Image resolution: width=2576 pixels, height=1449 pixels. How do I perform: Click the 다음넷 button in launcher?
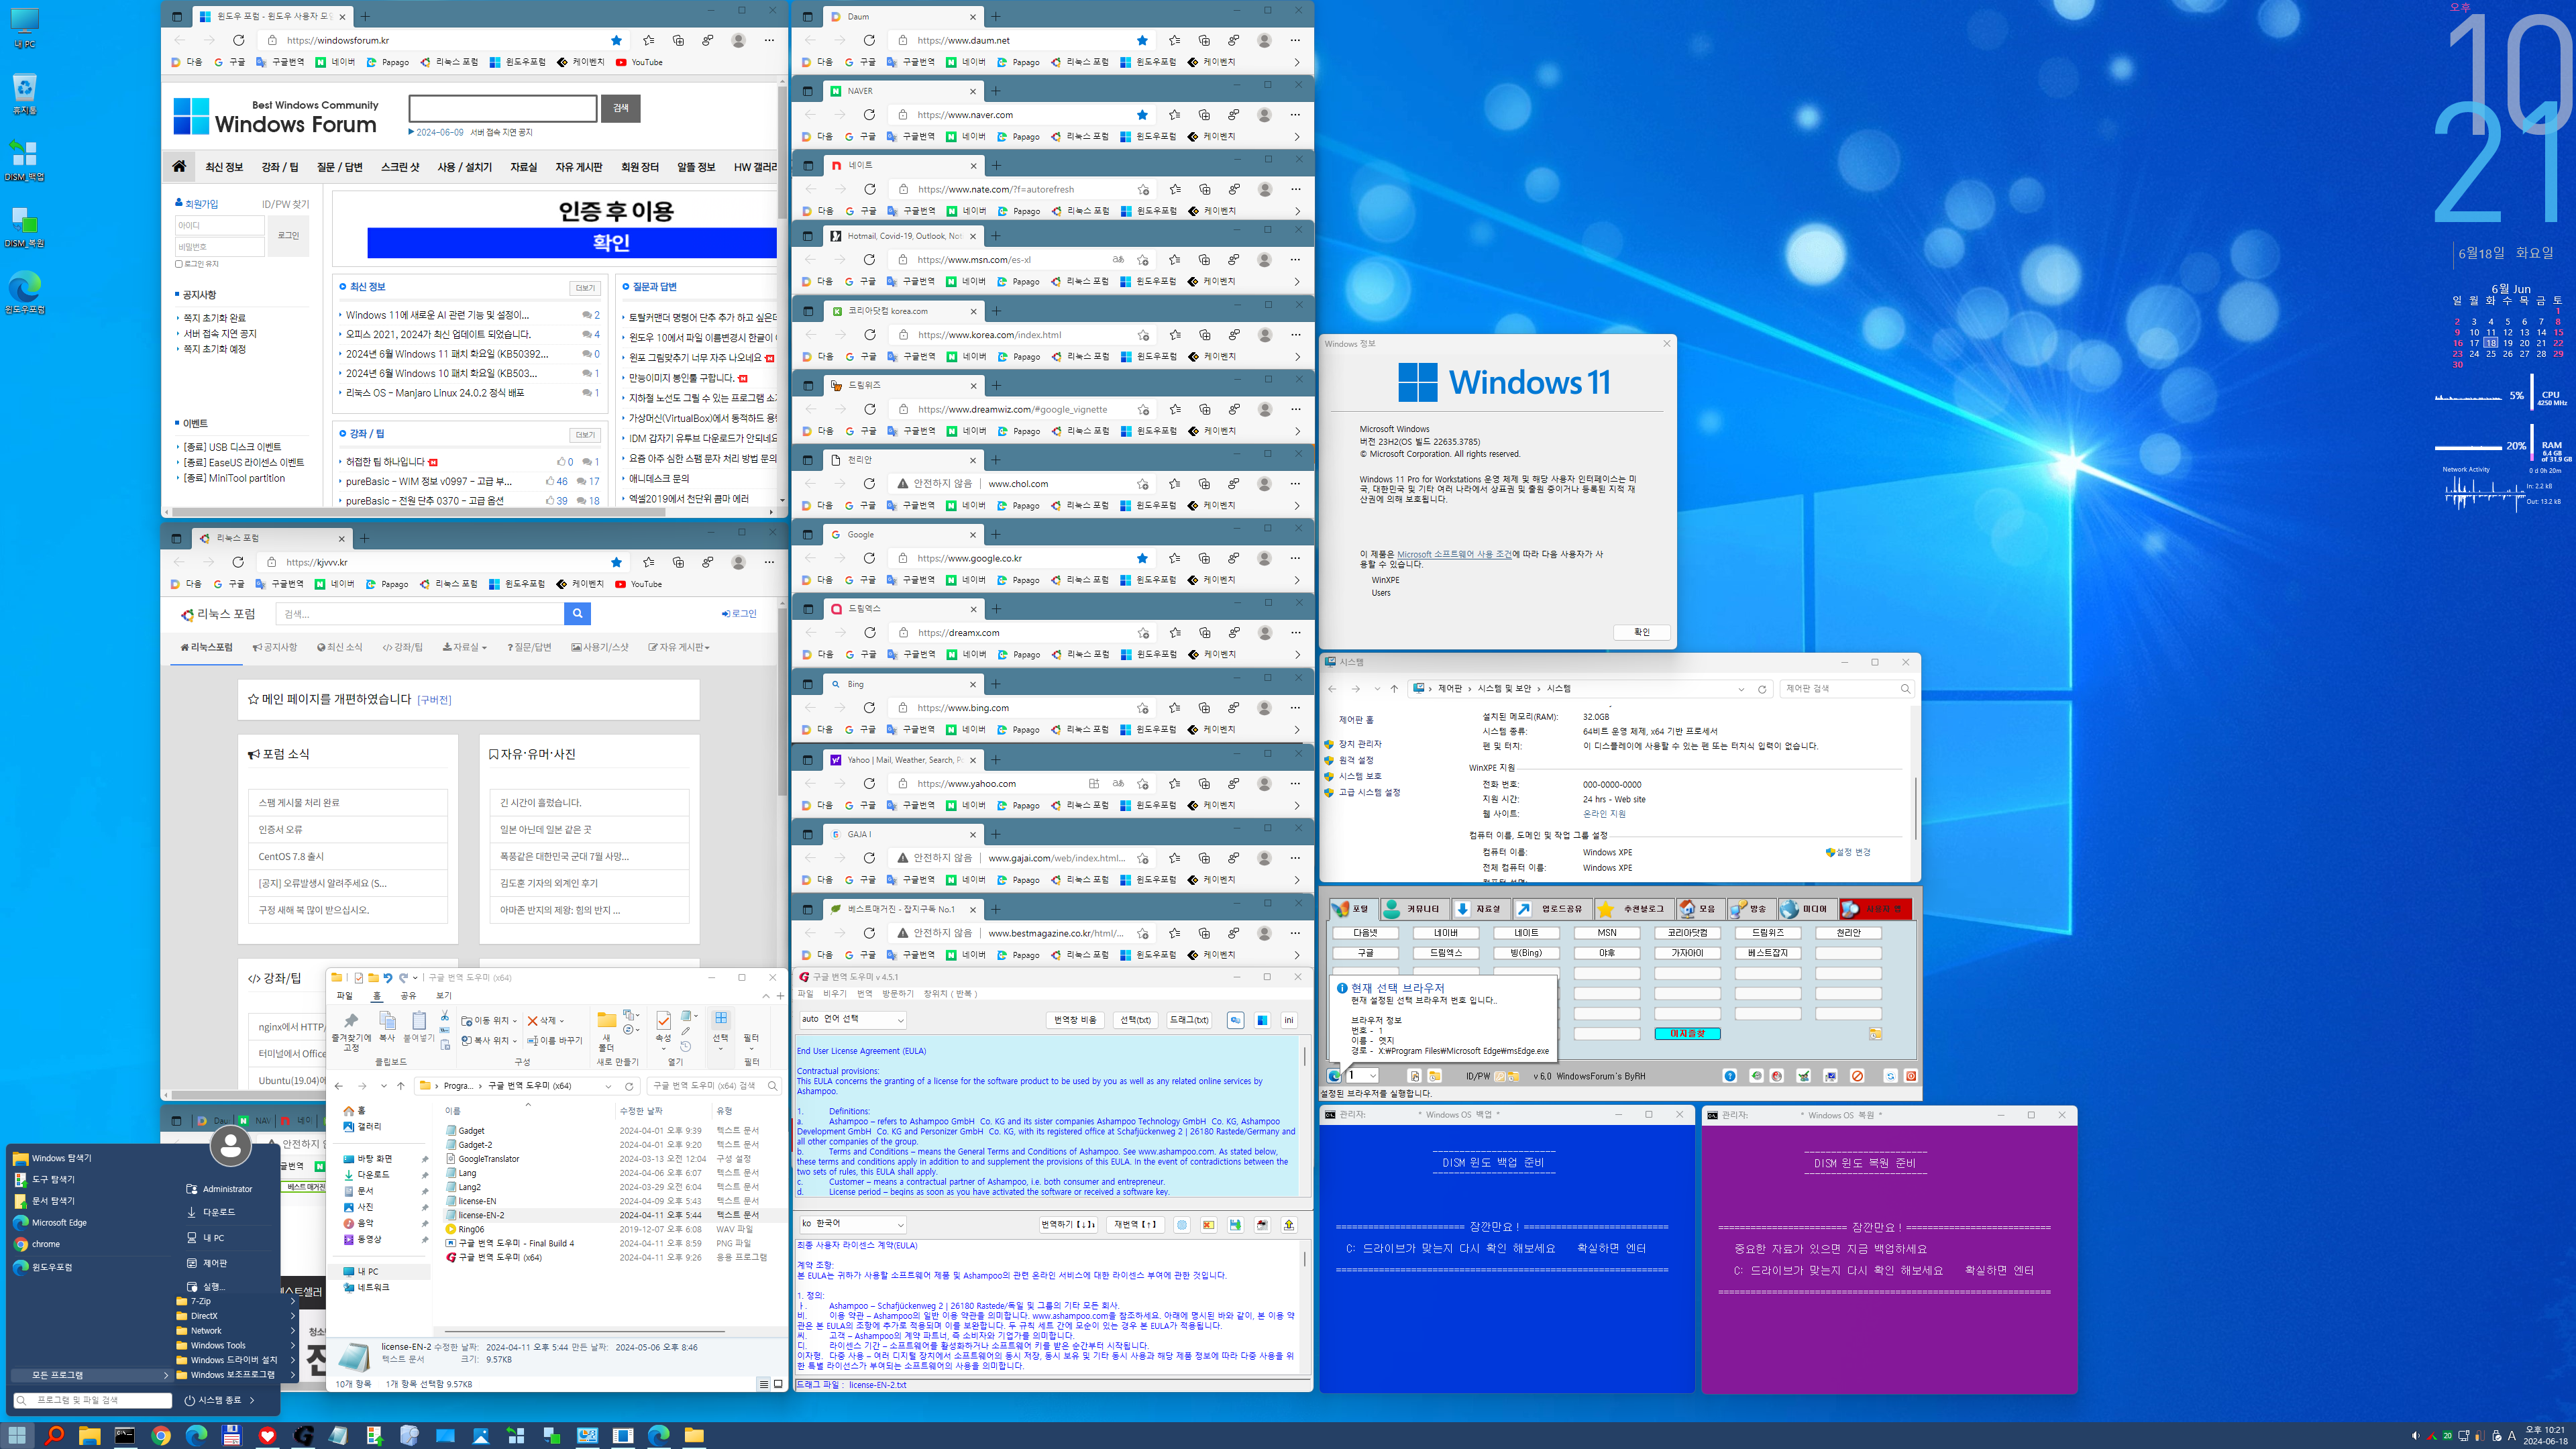click(x=1365, y=933)
